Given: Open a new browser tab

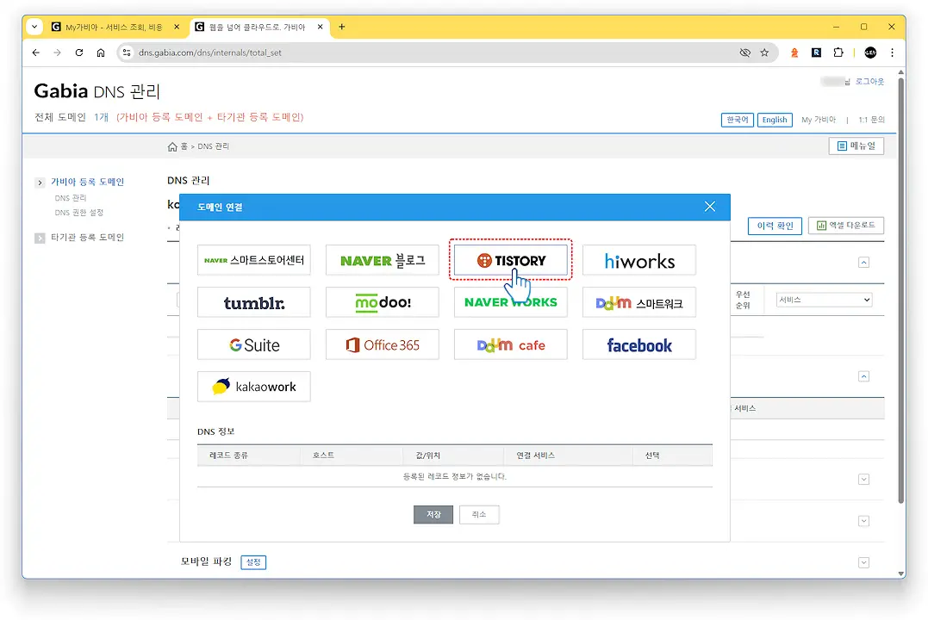Looking at the screenshot, I should pyautogui.click(x=341, y=27).
